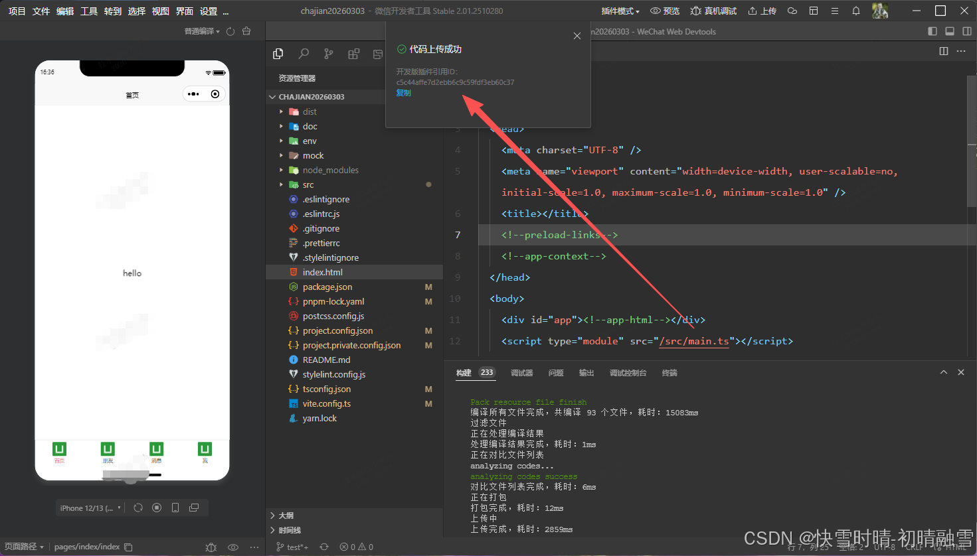Open the 编辑 menu
Viewport: 977px width, 556px height.
tap(65, 11)
